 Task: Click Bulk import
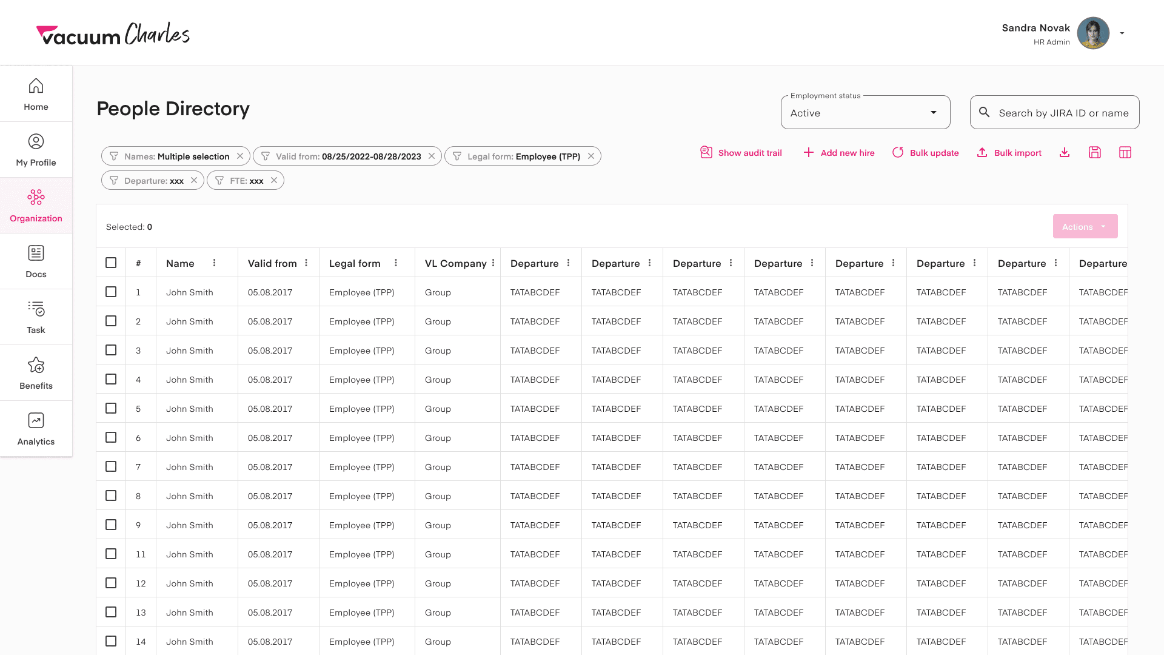tap(1009, 153)
